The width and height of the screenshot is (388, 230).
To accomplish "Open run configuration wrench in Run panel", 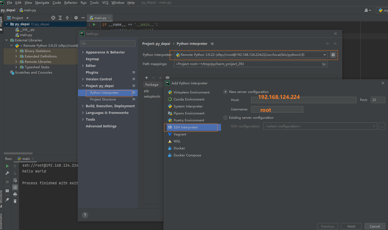I will pyautogui.click(x=7, y=173).
